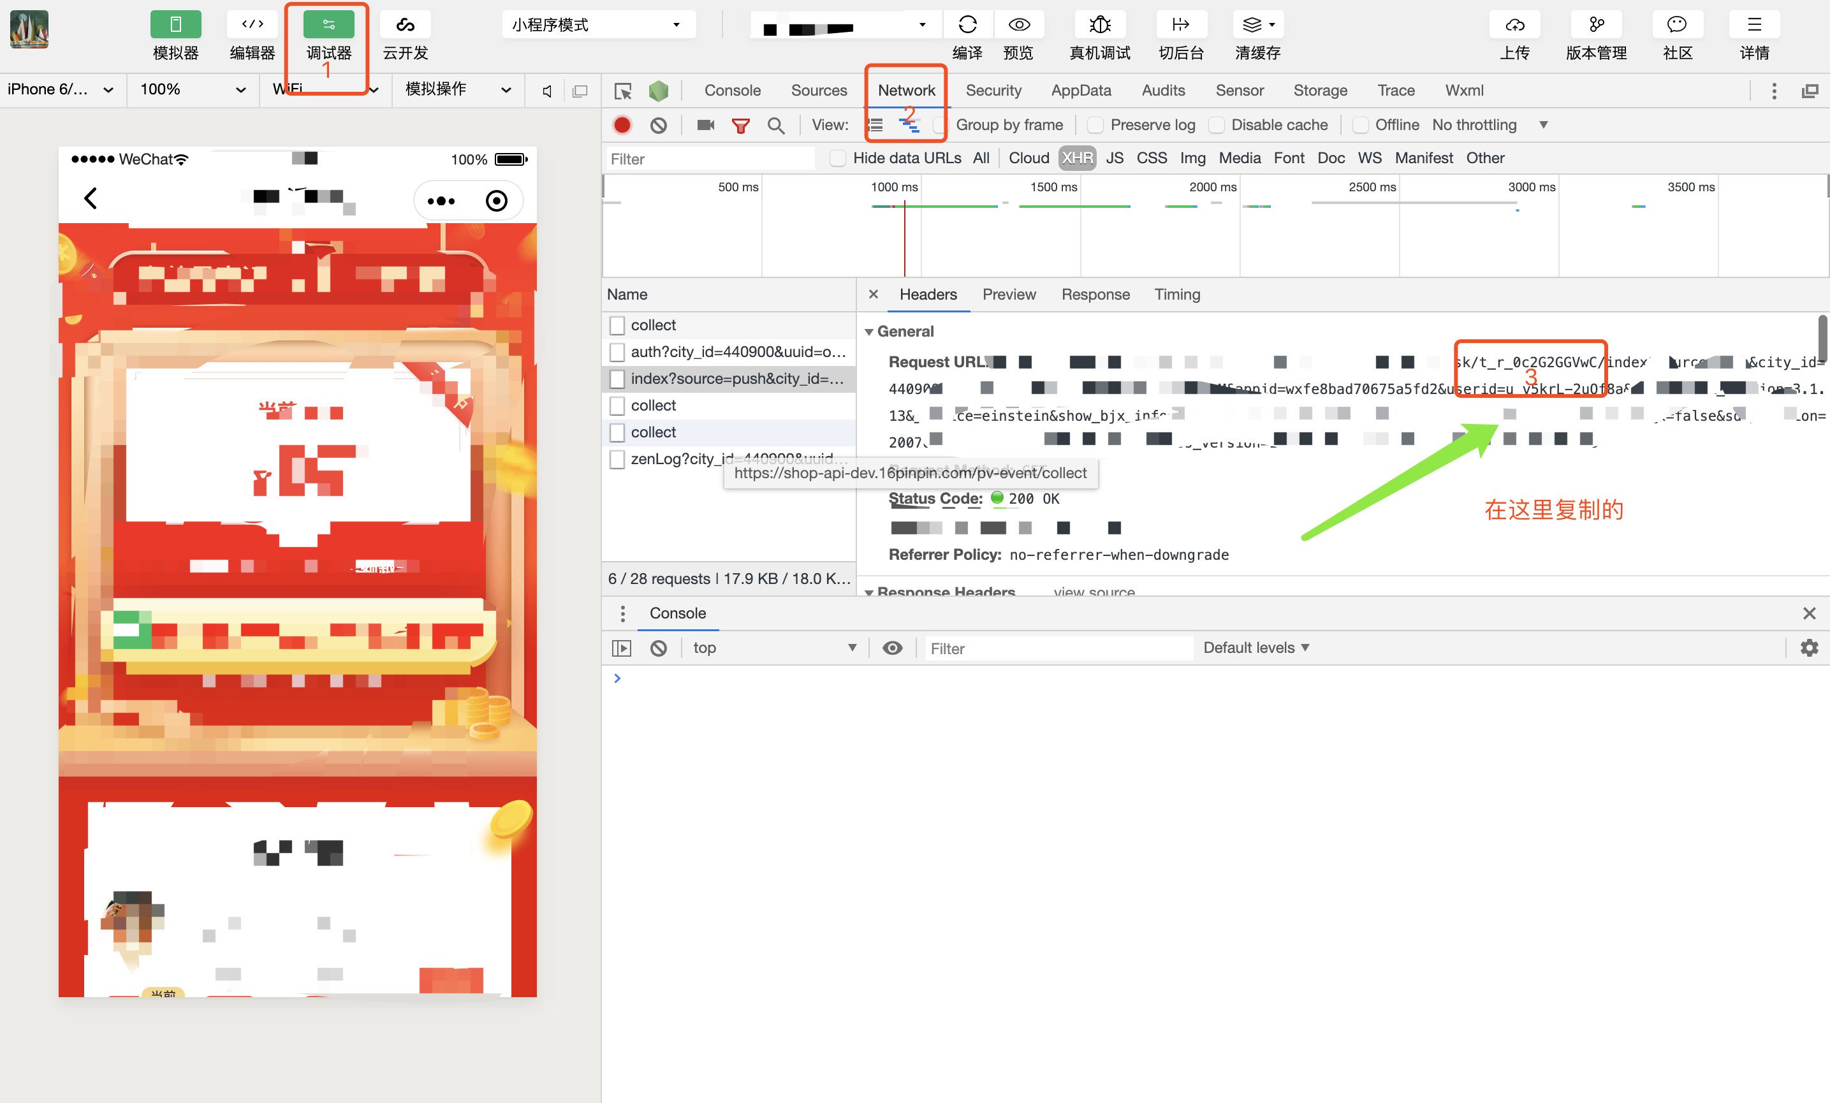Click the element inspector arrow icon
1830x1103 pixels.
(x=622, y=91)
